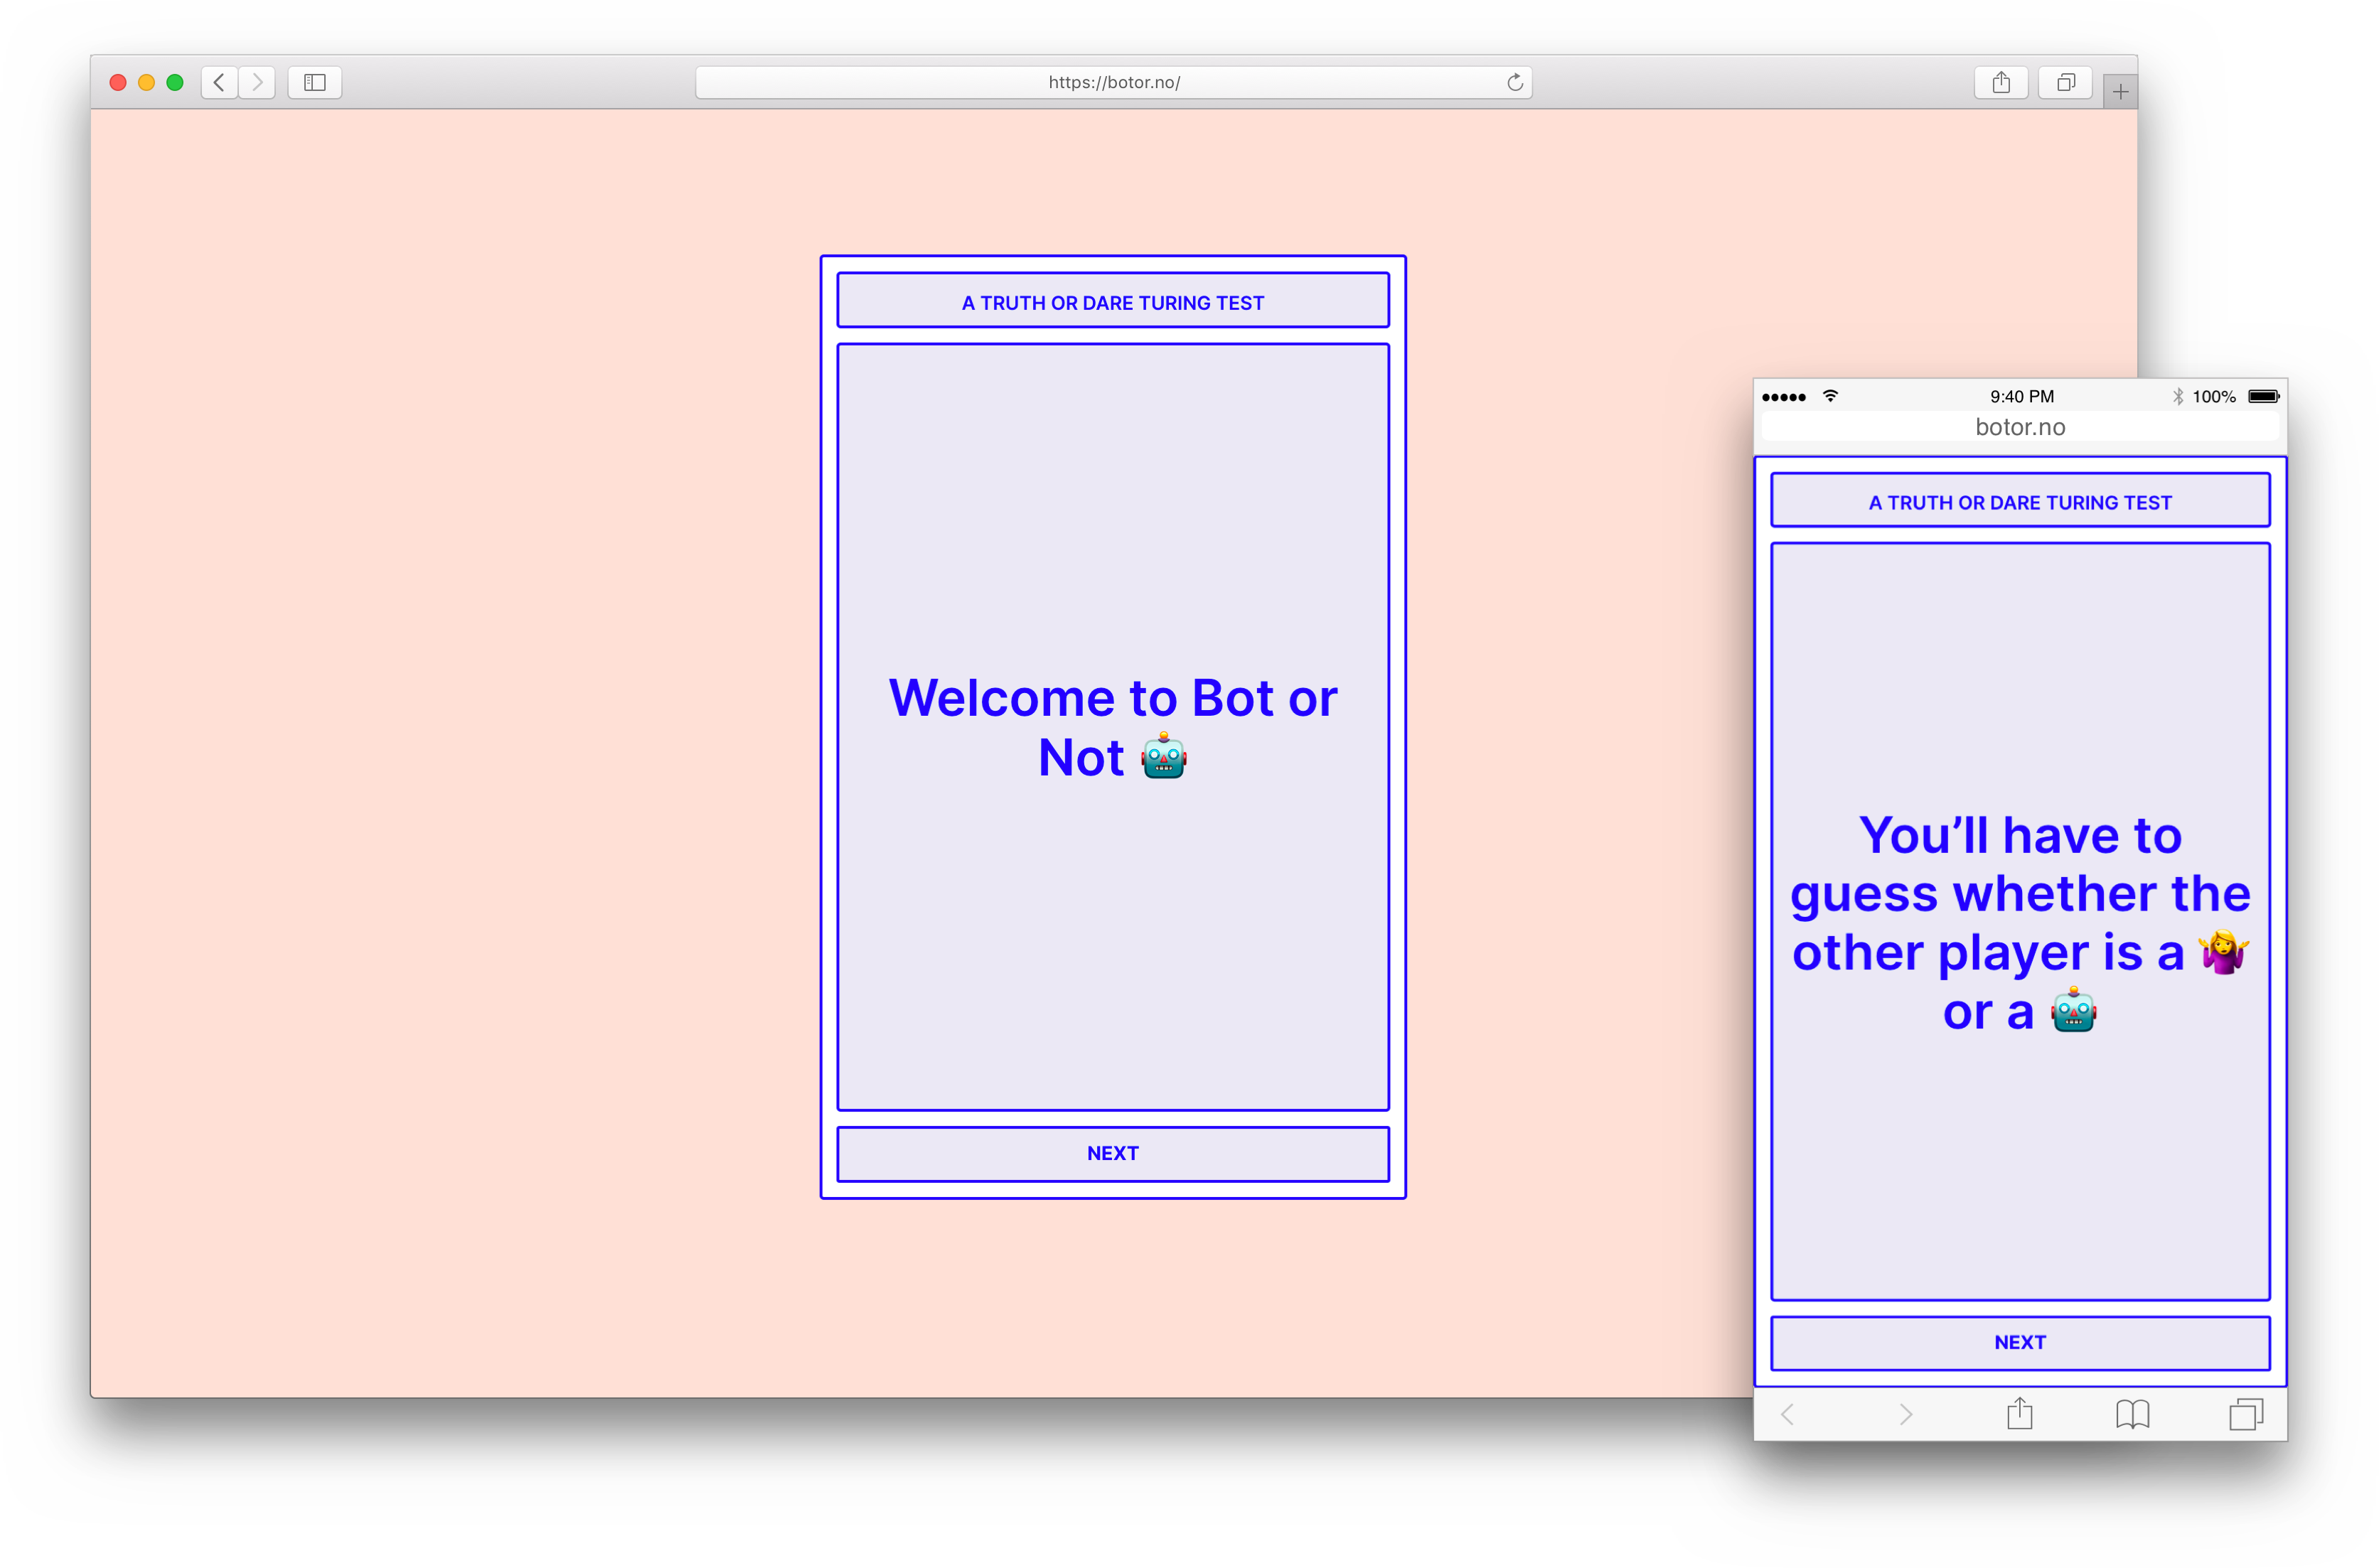Tap mobile 'A Truth or Dare Turing Test' header

2019,501
